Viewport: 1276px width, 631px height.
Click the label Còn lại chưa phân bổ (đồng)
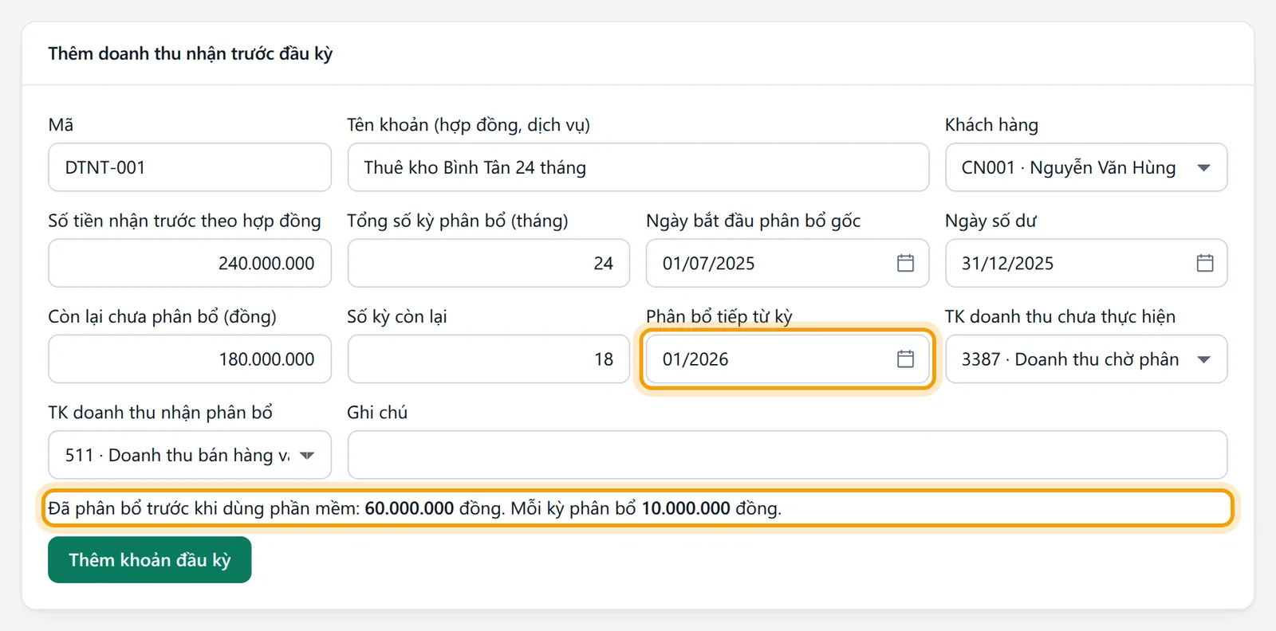[x=162, y=317]
